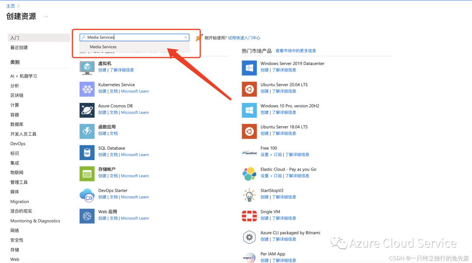Viewport: 472px width, 263px height.
Task: Select the 入门 sidebar item
Action: pos(39,38)
